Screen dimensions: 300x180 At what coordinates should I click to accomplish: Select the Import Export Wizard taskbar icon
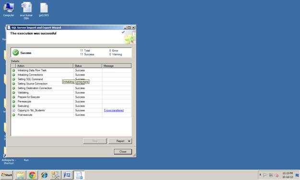click(x=79, y=175)
